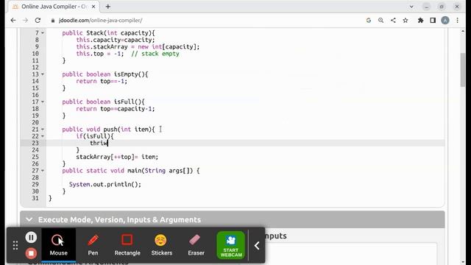Collapse Execute Mode, Version, Inputs & Arguments section
Image resolution: width=471 pixels, height=265 pixels.
29,219
